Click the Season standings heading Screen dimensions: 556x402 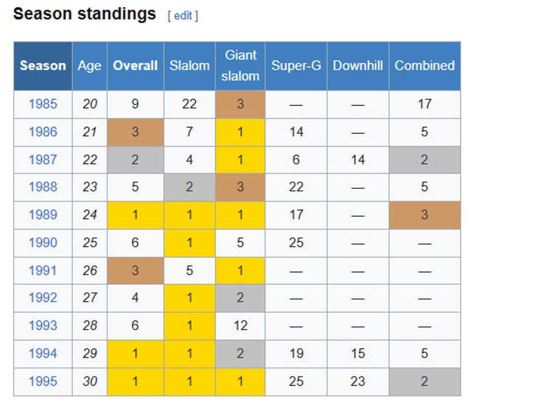(84, 14)
